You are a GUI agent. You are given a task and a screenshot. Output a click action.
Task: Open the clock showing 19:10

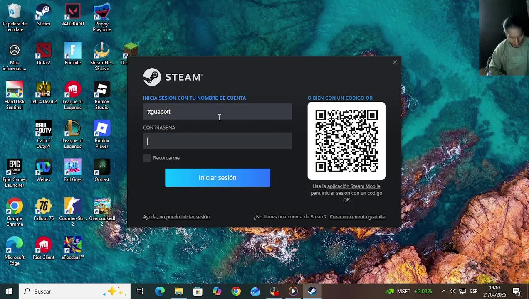point(494,291)
